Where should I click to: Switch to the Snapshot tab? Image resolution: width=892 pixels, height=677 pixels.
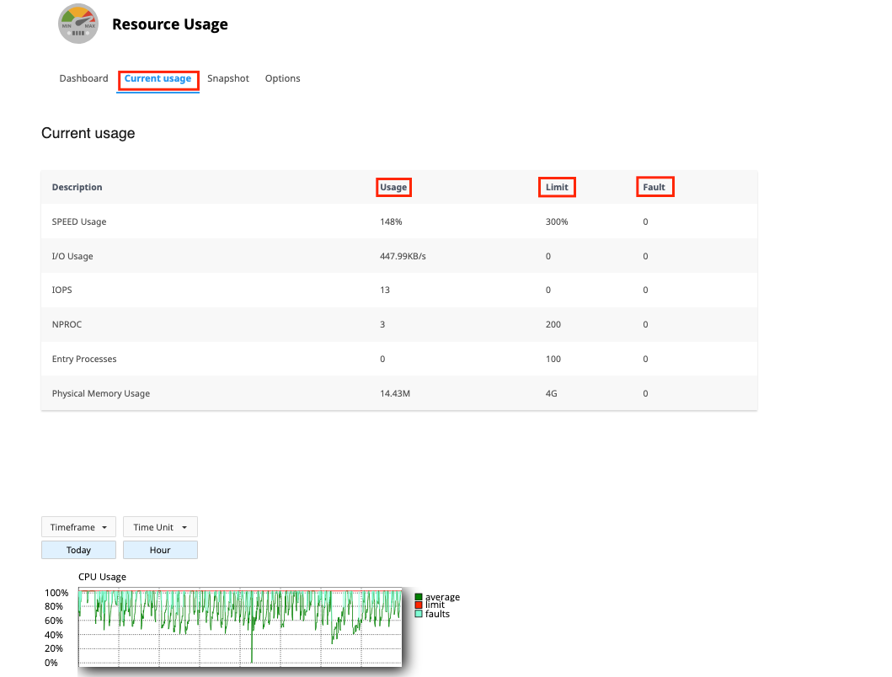click(228, 78)
